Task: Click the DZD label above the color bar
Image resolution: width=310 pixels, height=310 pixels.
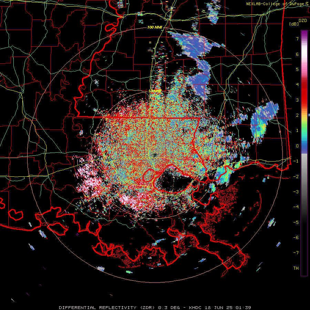Action: tap(303, 21)
